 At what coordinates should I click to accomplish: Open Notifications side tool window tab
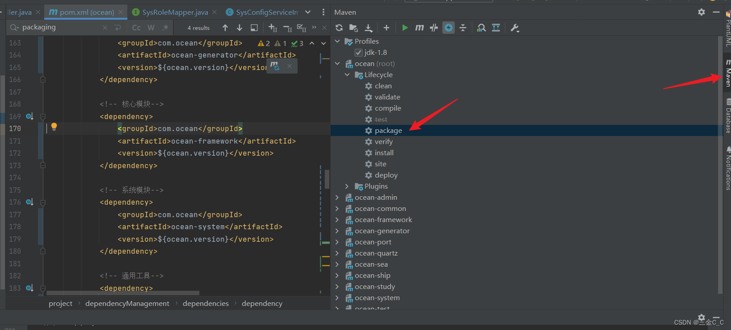(x=728, y=168)
